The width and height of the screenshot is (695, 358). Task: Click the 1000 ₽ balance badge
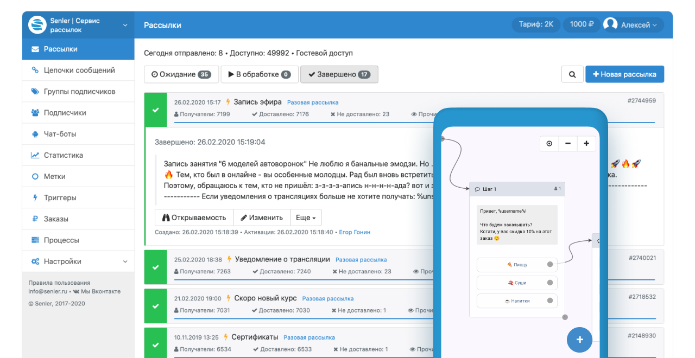(x=582, y=24)
